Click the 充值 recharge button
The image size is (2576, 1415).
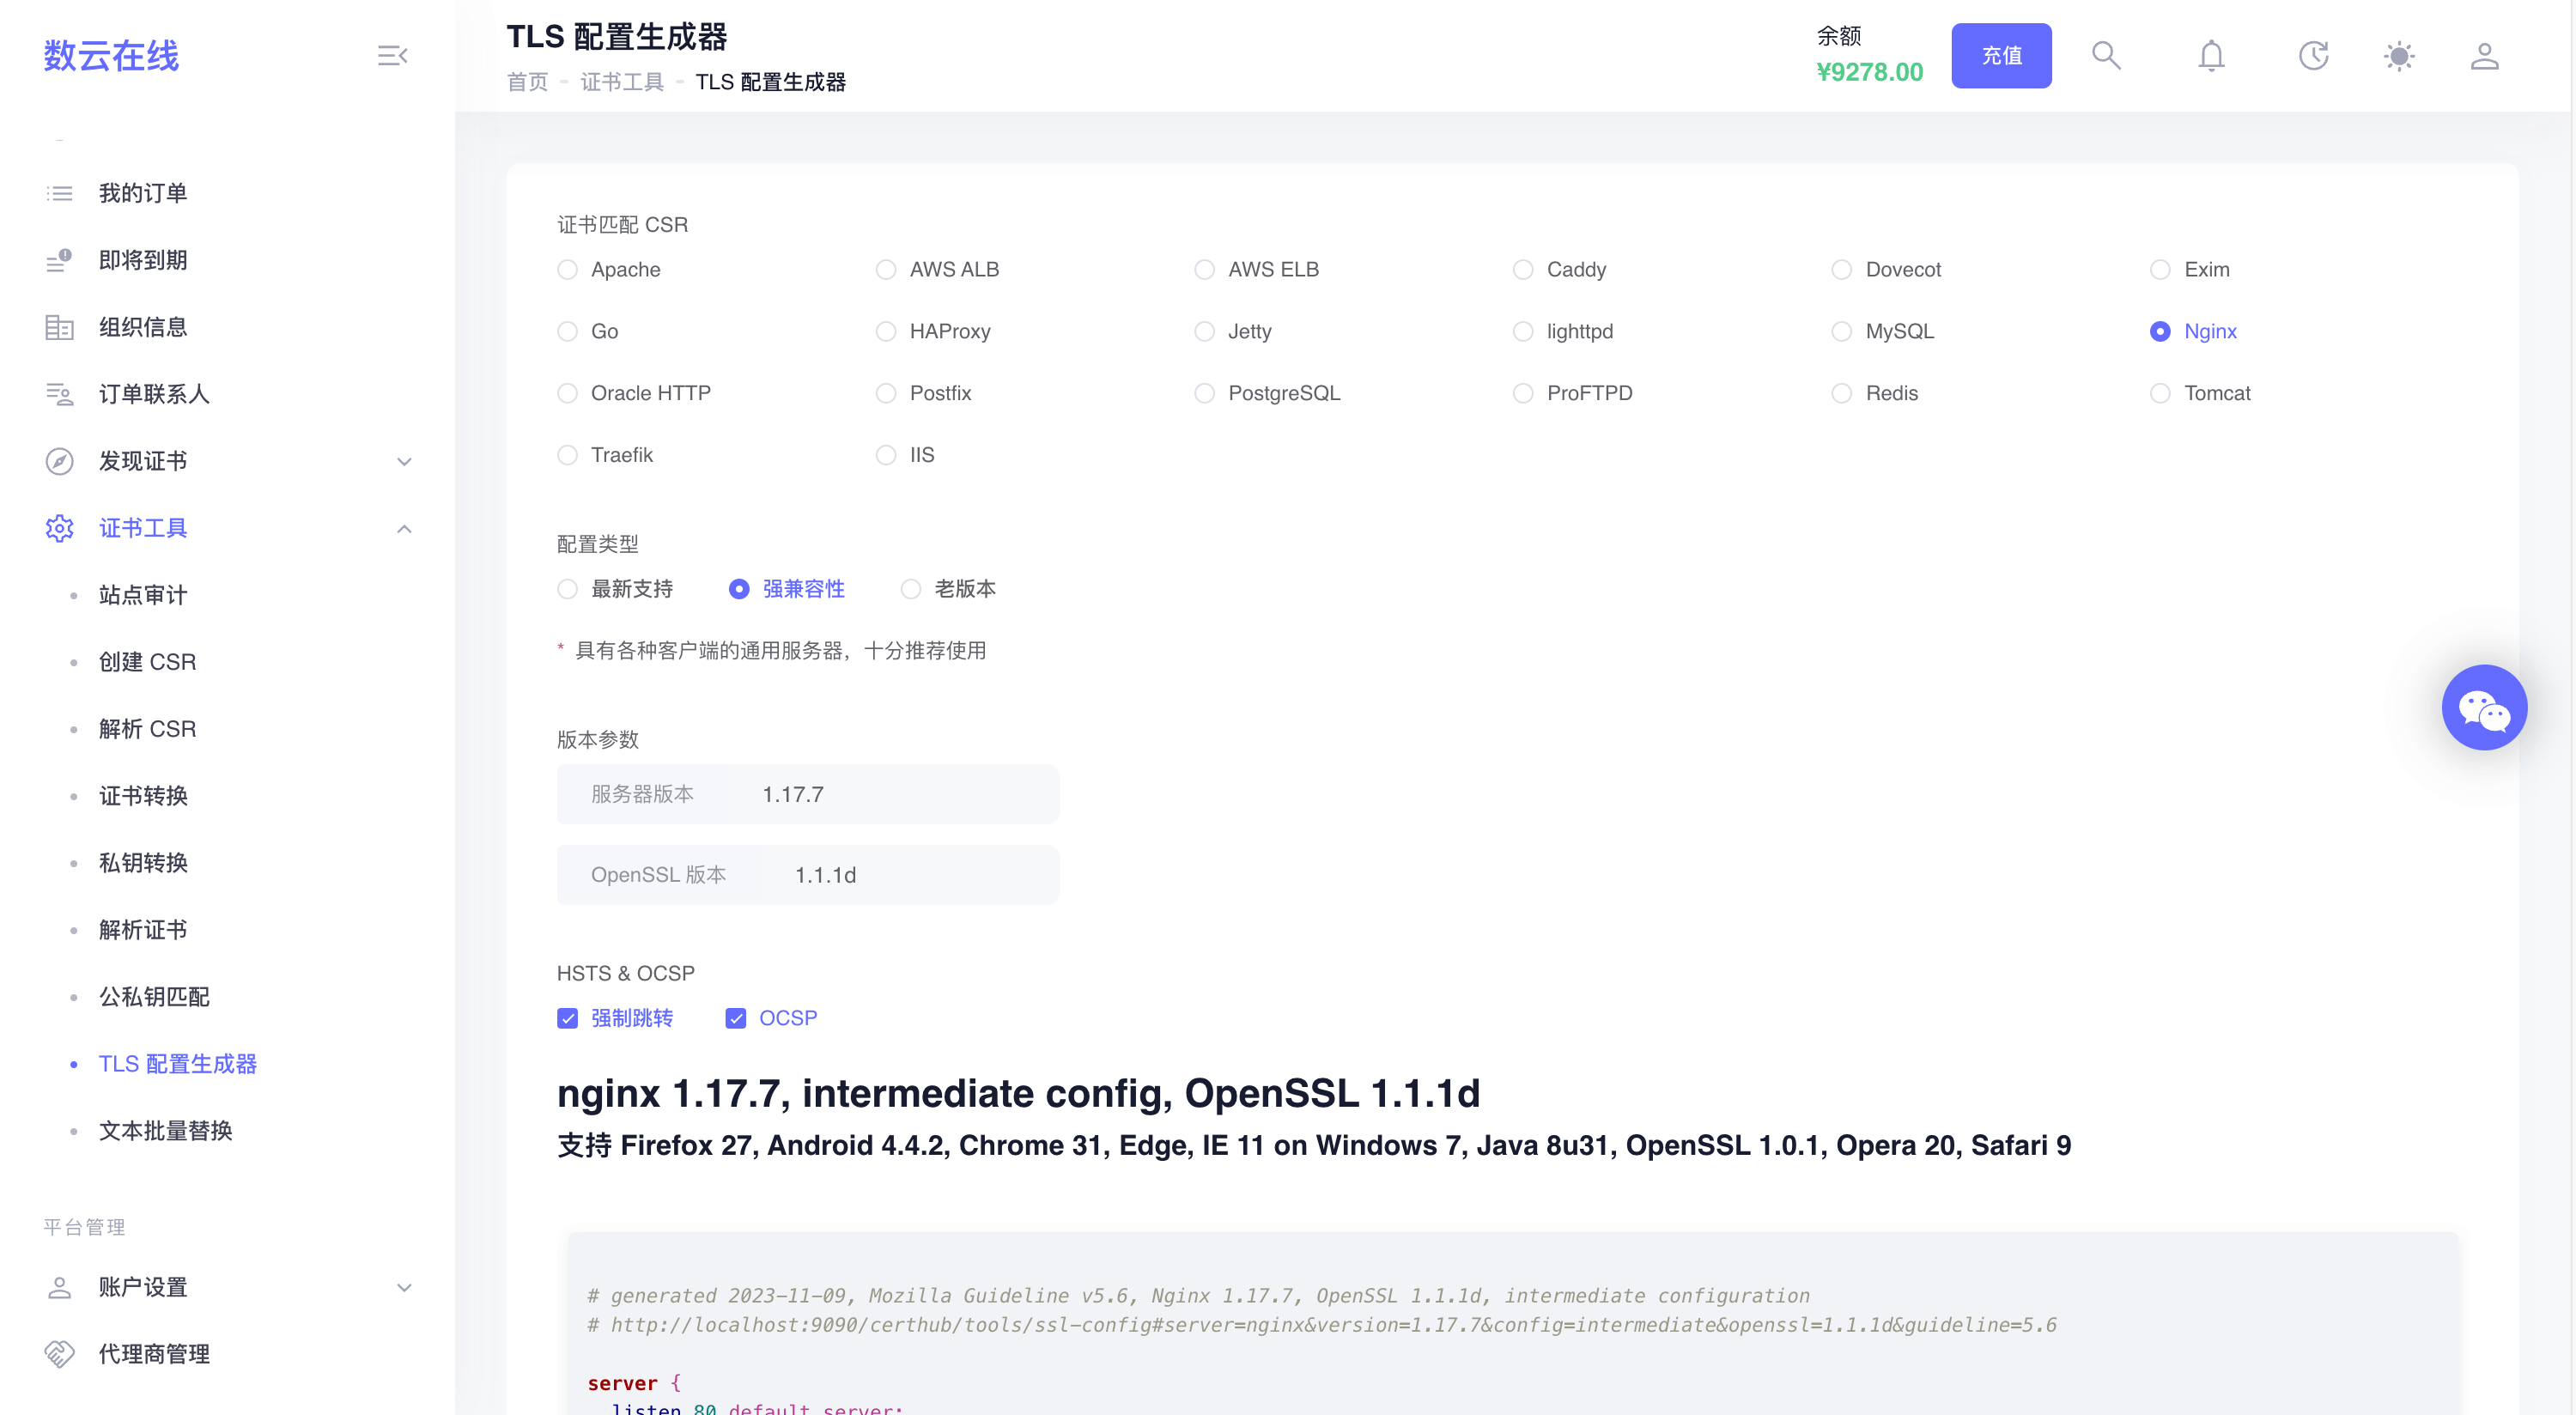[2001, 56]
